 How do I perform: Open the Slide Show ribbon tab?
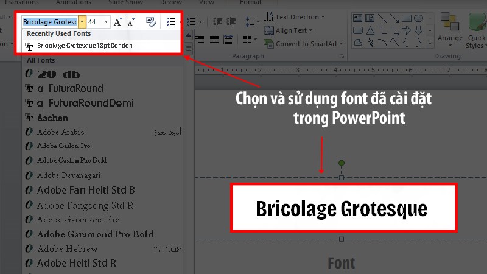point(125,2)
